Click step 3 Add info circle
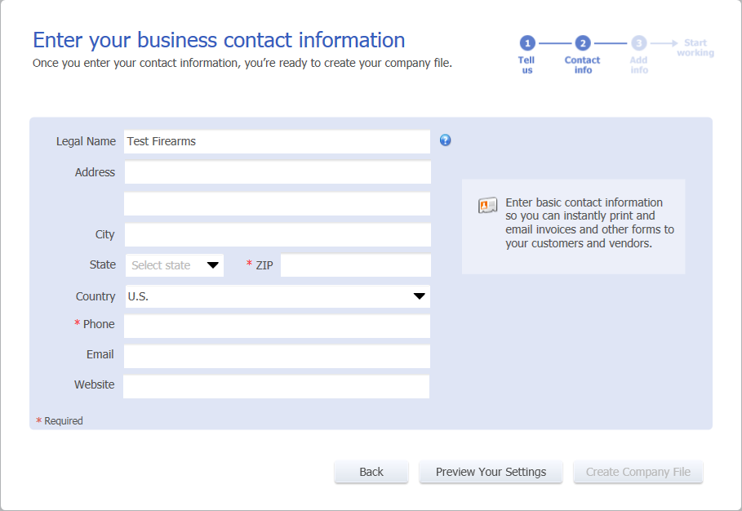Screen dimensions: 742x511 [638, 43]
